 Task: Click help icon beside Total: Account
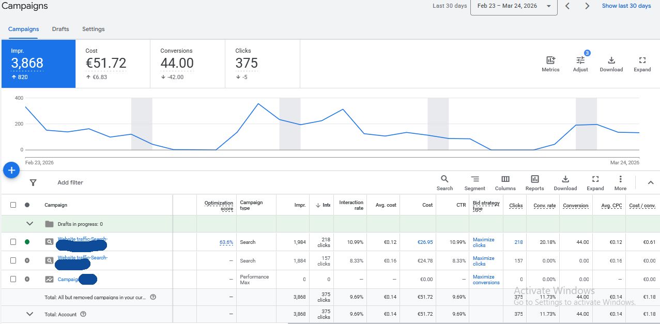[83, 314]
